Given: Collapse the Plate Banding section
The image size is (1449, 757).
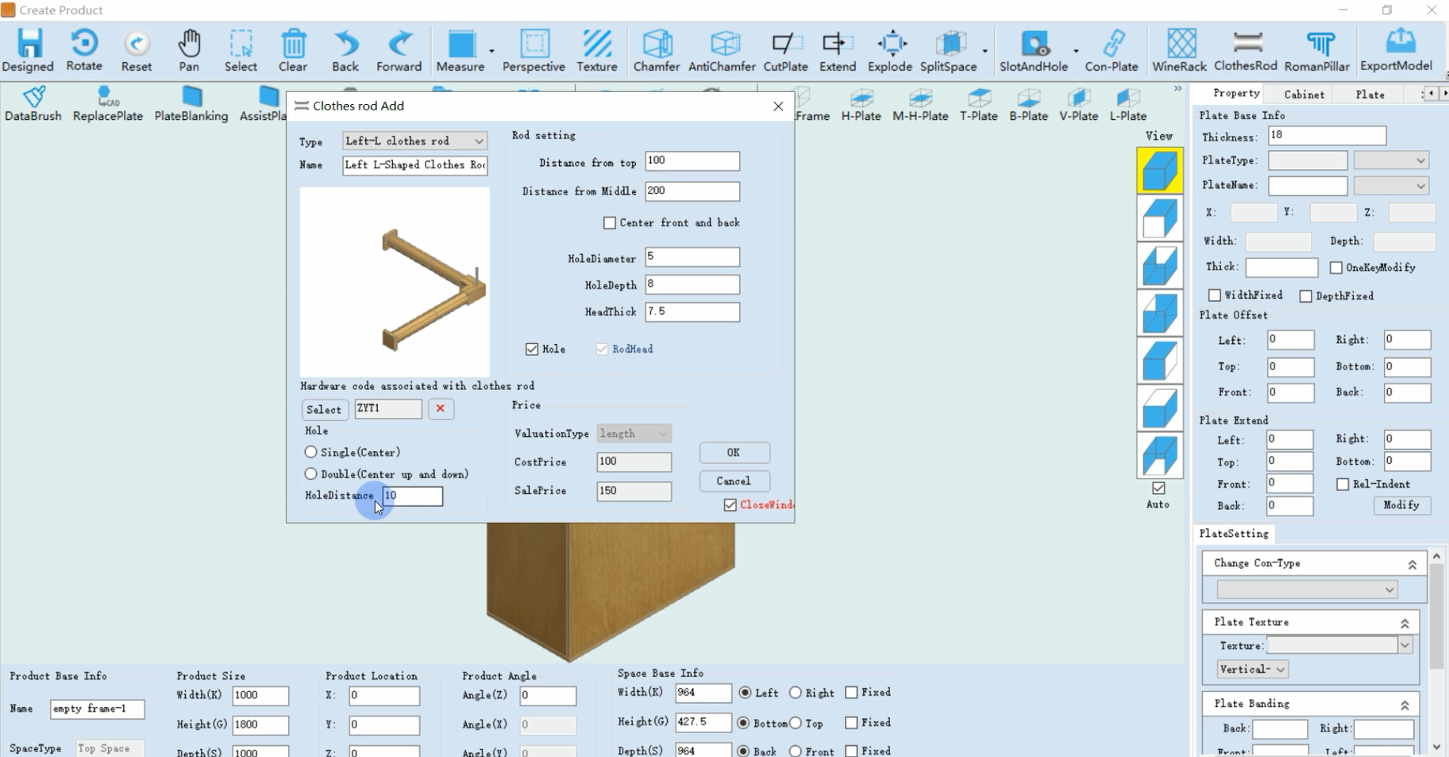Looking at the screenshot, I should point(1405,705).
